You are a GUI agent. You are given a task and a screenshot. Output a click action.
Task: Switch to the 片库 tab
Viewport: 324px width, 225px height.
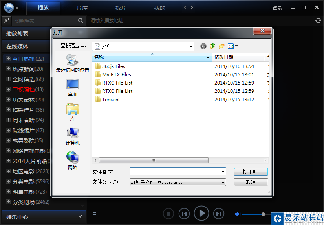[82, 8]
